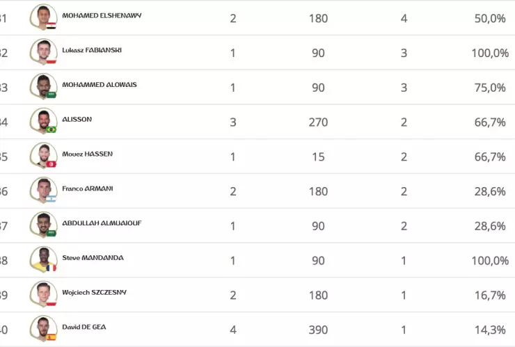
Task: Click Alisson's 270 minutes value
Action: pos(318,122)
